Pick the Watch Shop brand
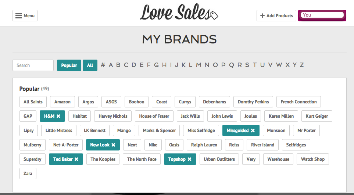The height and width of the screenshot is (195, 354). (x=313, y=159)
